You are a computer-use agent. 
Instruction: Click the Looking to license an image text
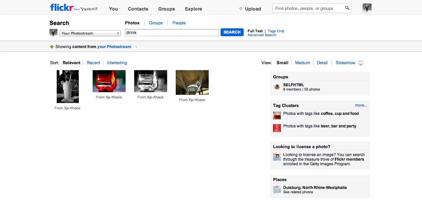tap(324, 159)
